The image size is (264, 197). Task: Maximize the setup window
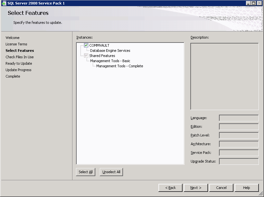point(254,3)
